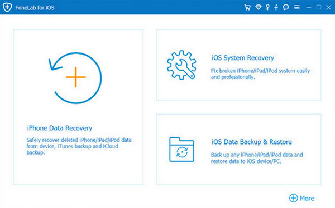
Task: Close the FoneLab window
Action: pos(329,7)
